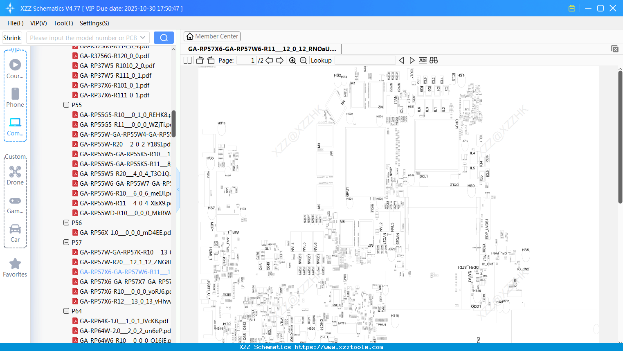
Task: Open the GA-RP64K-1.0 IVcK8 file
Action: tap(124, 321)
